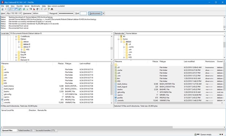The width and height of the screenshot is (226, 136).
Task: Reconnect to the last server icon
Action: (x=38, y=9)
